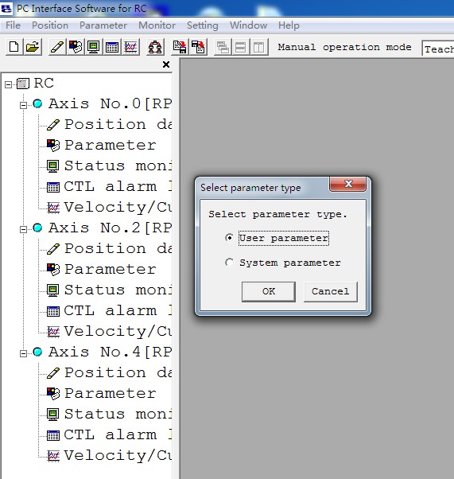Collapse the Axis No.4 tree node
Viewport: 454px width, 479px height.
tap(23, 353)
